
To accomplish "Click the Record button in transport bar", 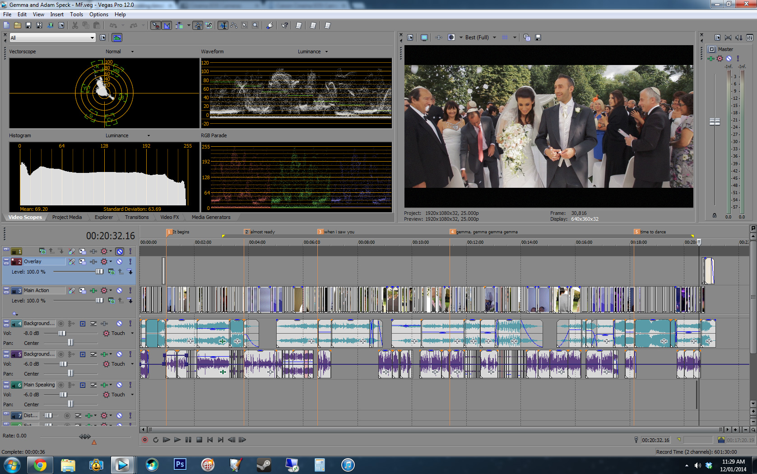I will (145, 440).
